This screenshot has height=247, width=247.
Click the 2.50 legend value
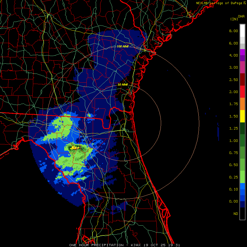(x=234, y=80)
